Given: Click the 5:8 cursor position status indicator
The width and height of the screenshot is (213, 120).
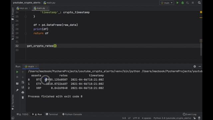Looking at the screenshot, I should click(x=124, y=118).
